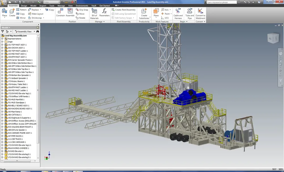The height and width of the screenshot is (172, 284).
Task: Add a work Plane
Action: pos(156,13)
